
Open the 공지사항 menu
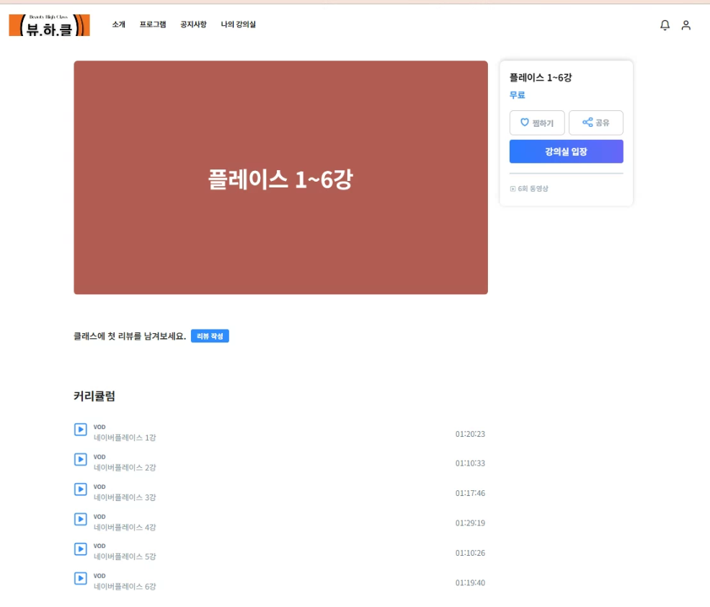click(x=193, y=25)
